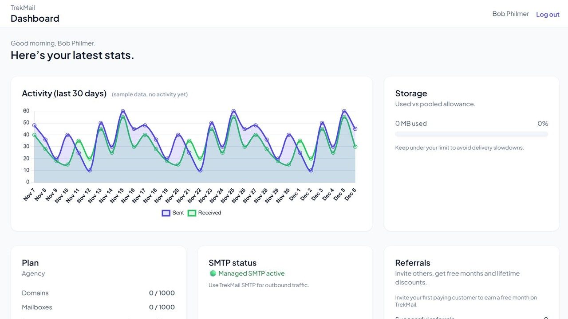This screenshot has height=319, width=568.
Task: Select the Received data point for Nov 7
Action: [x=34, y=135]
